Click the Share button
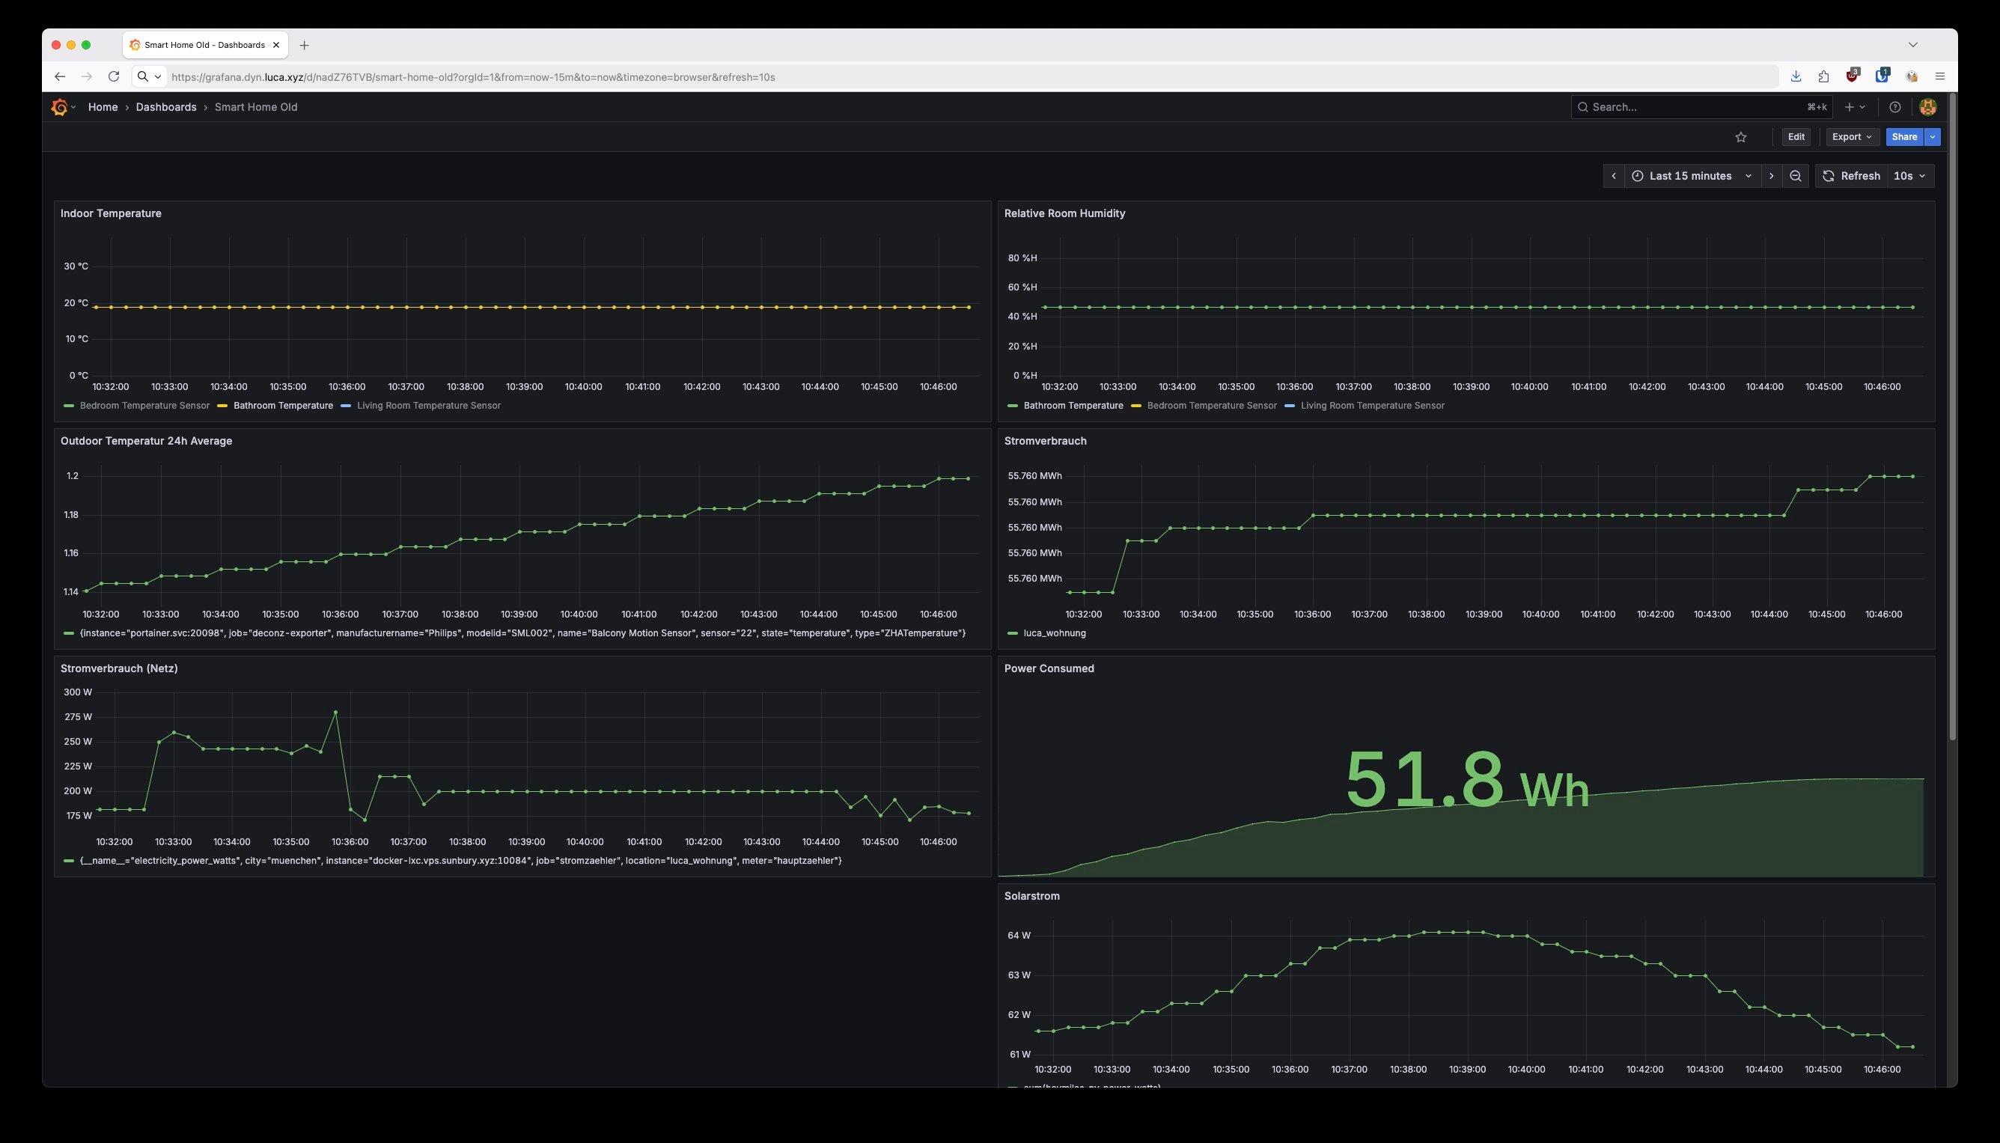 tap(1904, 136)
